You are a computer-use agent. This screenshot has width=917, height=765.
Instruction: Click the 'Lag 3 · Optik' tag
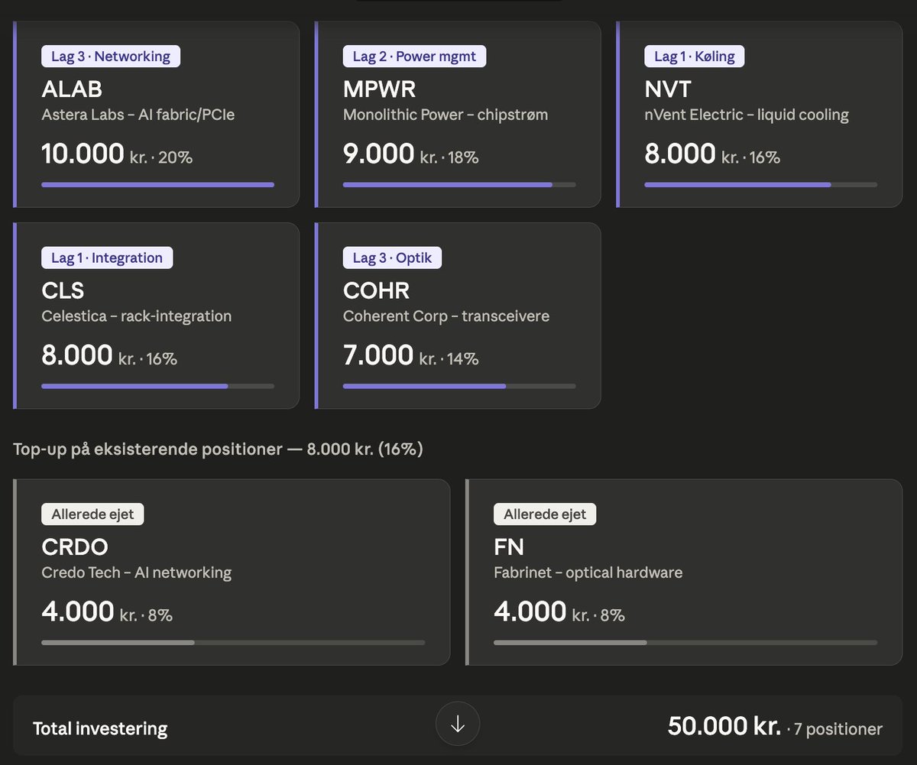click(392, 258)
